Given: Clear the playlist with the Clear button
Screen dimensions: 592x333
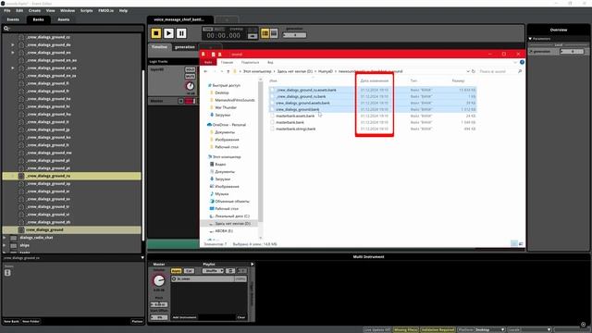Looking at the screenshot, I should click(241, 317).
